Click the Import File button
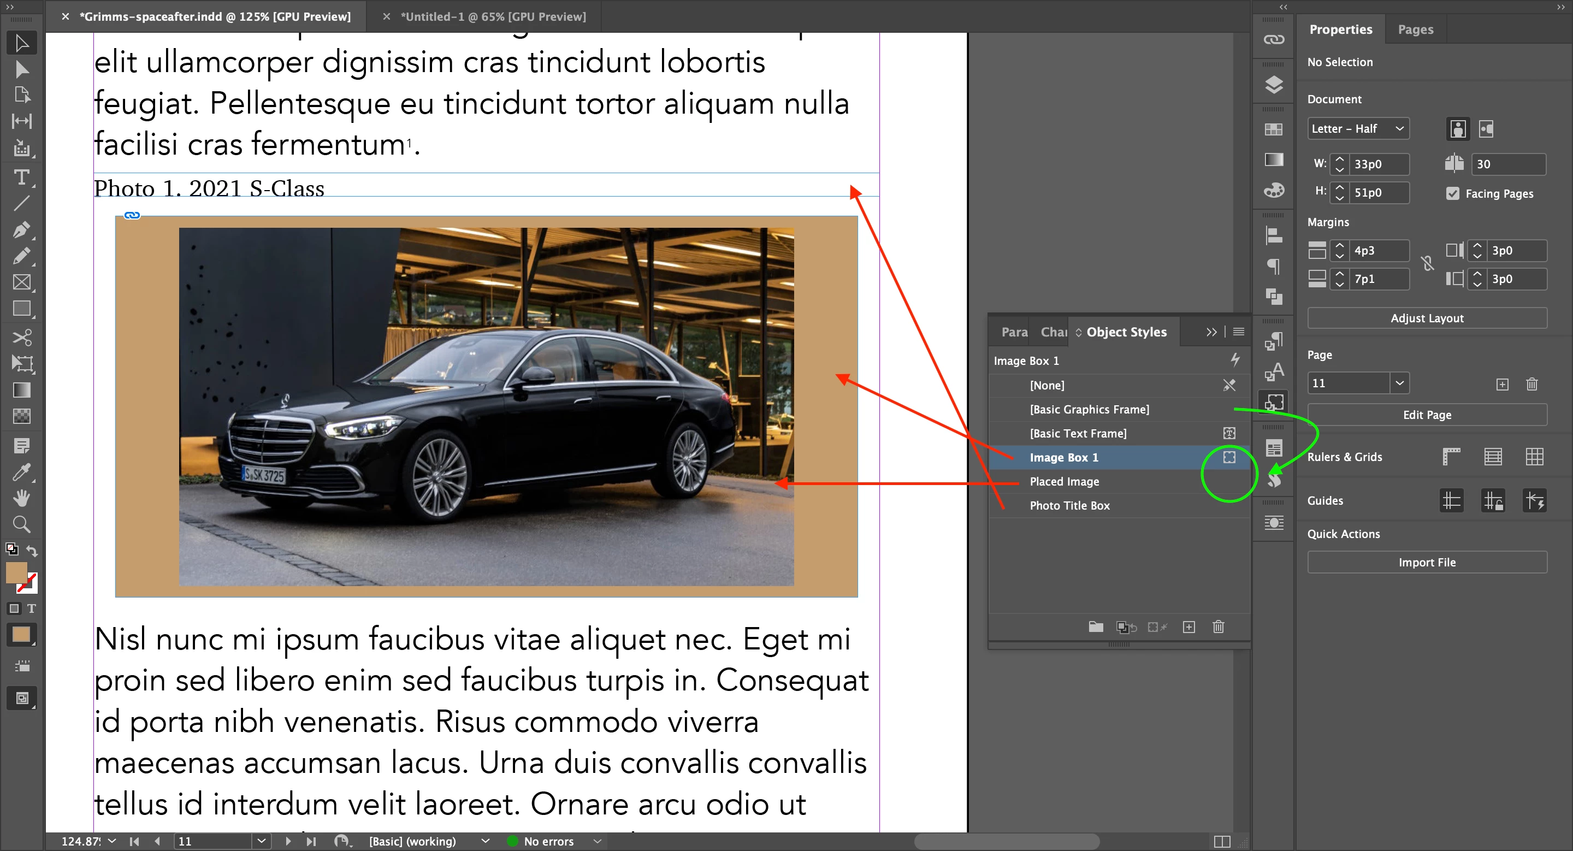The height and width of the screenshot is (851, 1573). point(1427,562)
